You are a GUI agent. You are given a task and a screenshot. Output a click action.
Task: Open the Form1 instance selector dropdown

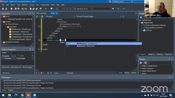pos(33,53)
